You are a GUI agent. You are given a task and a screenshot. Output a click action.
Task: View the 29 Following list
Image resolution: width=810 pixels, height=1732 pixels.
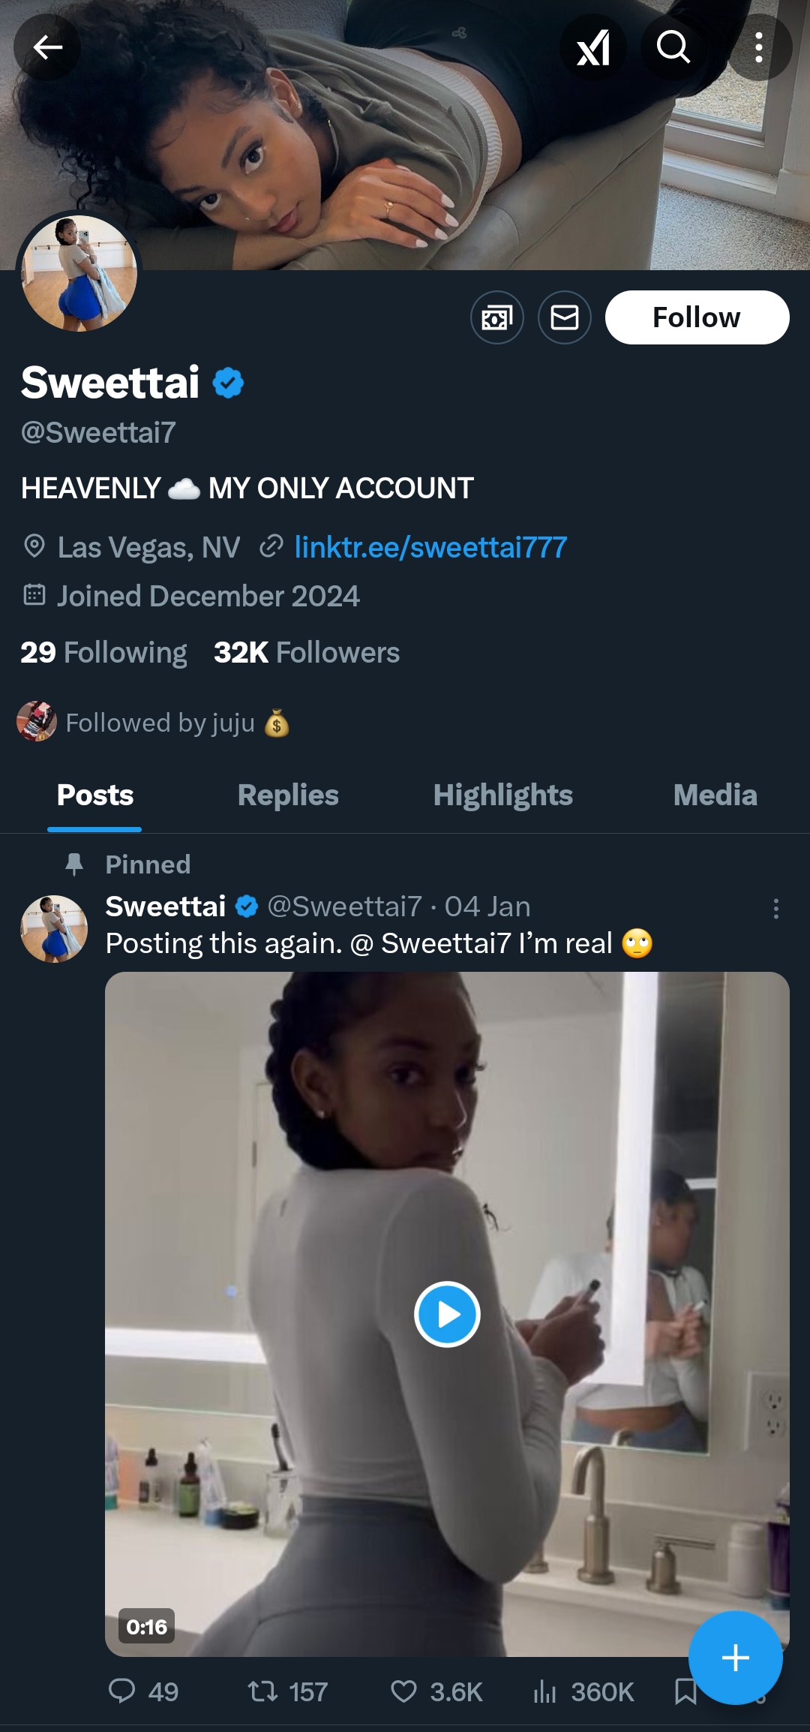tap(103, 652)
